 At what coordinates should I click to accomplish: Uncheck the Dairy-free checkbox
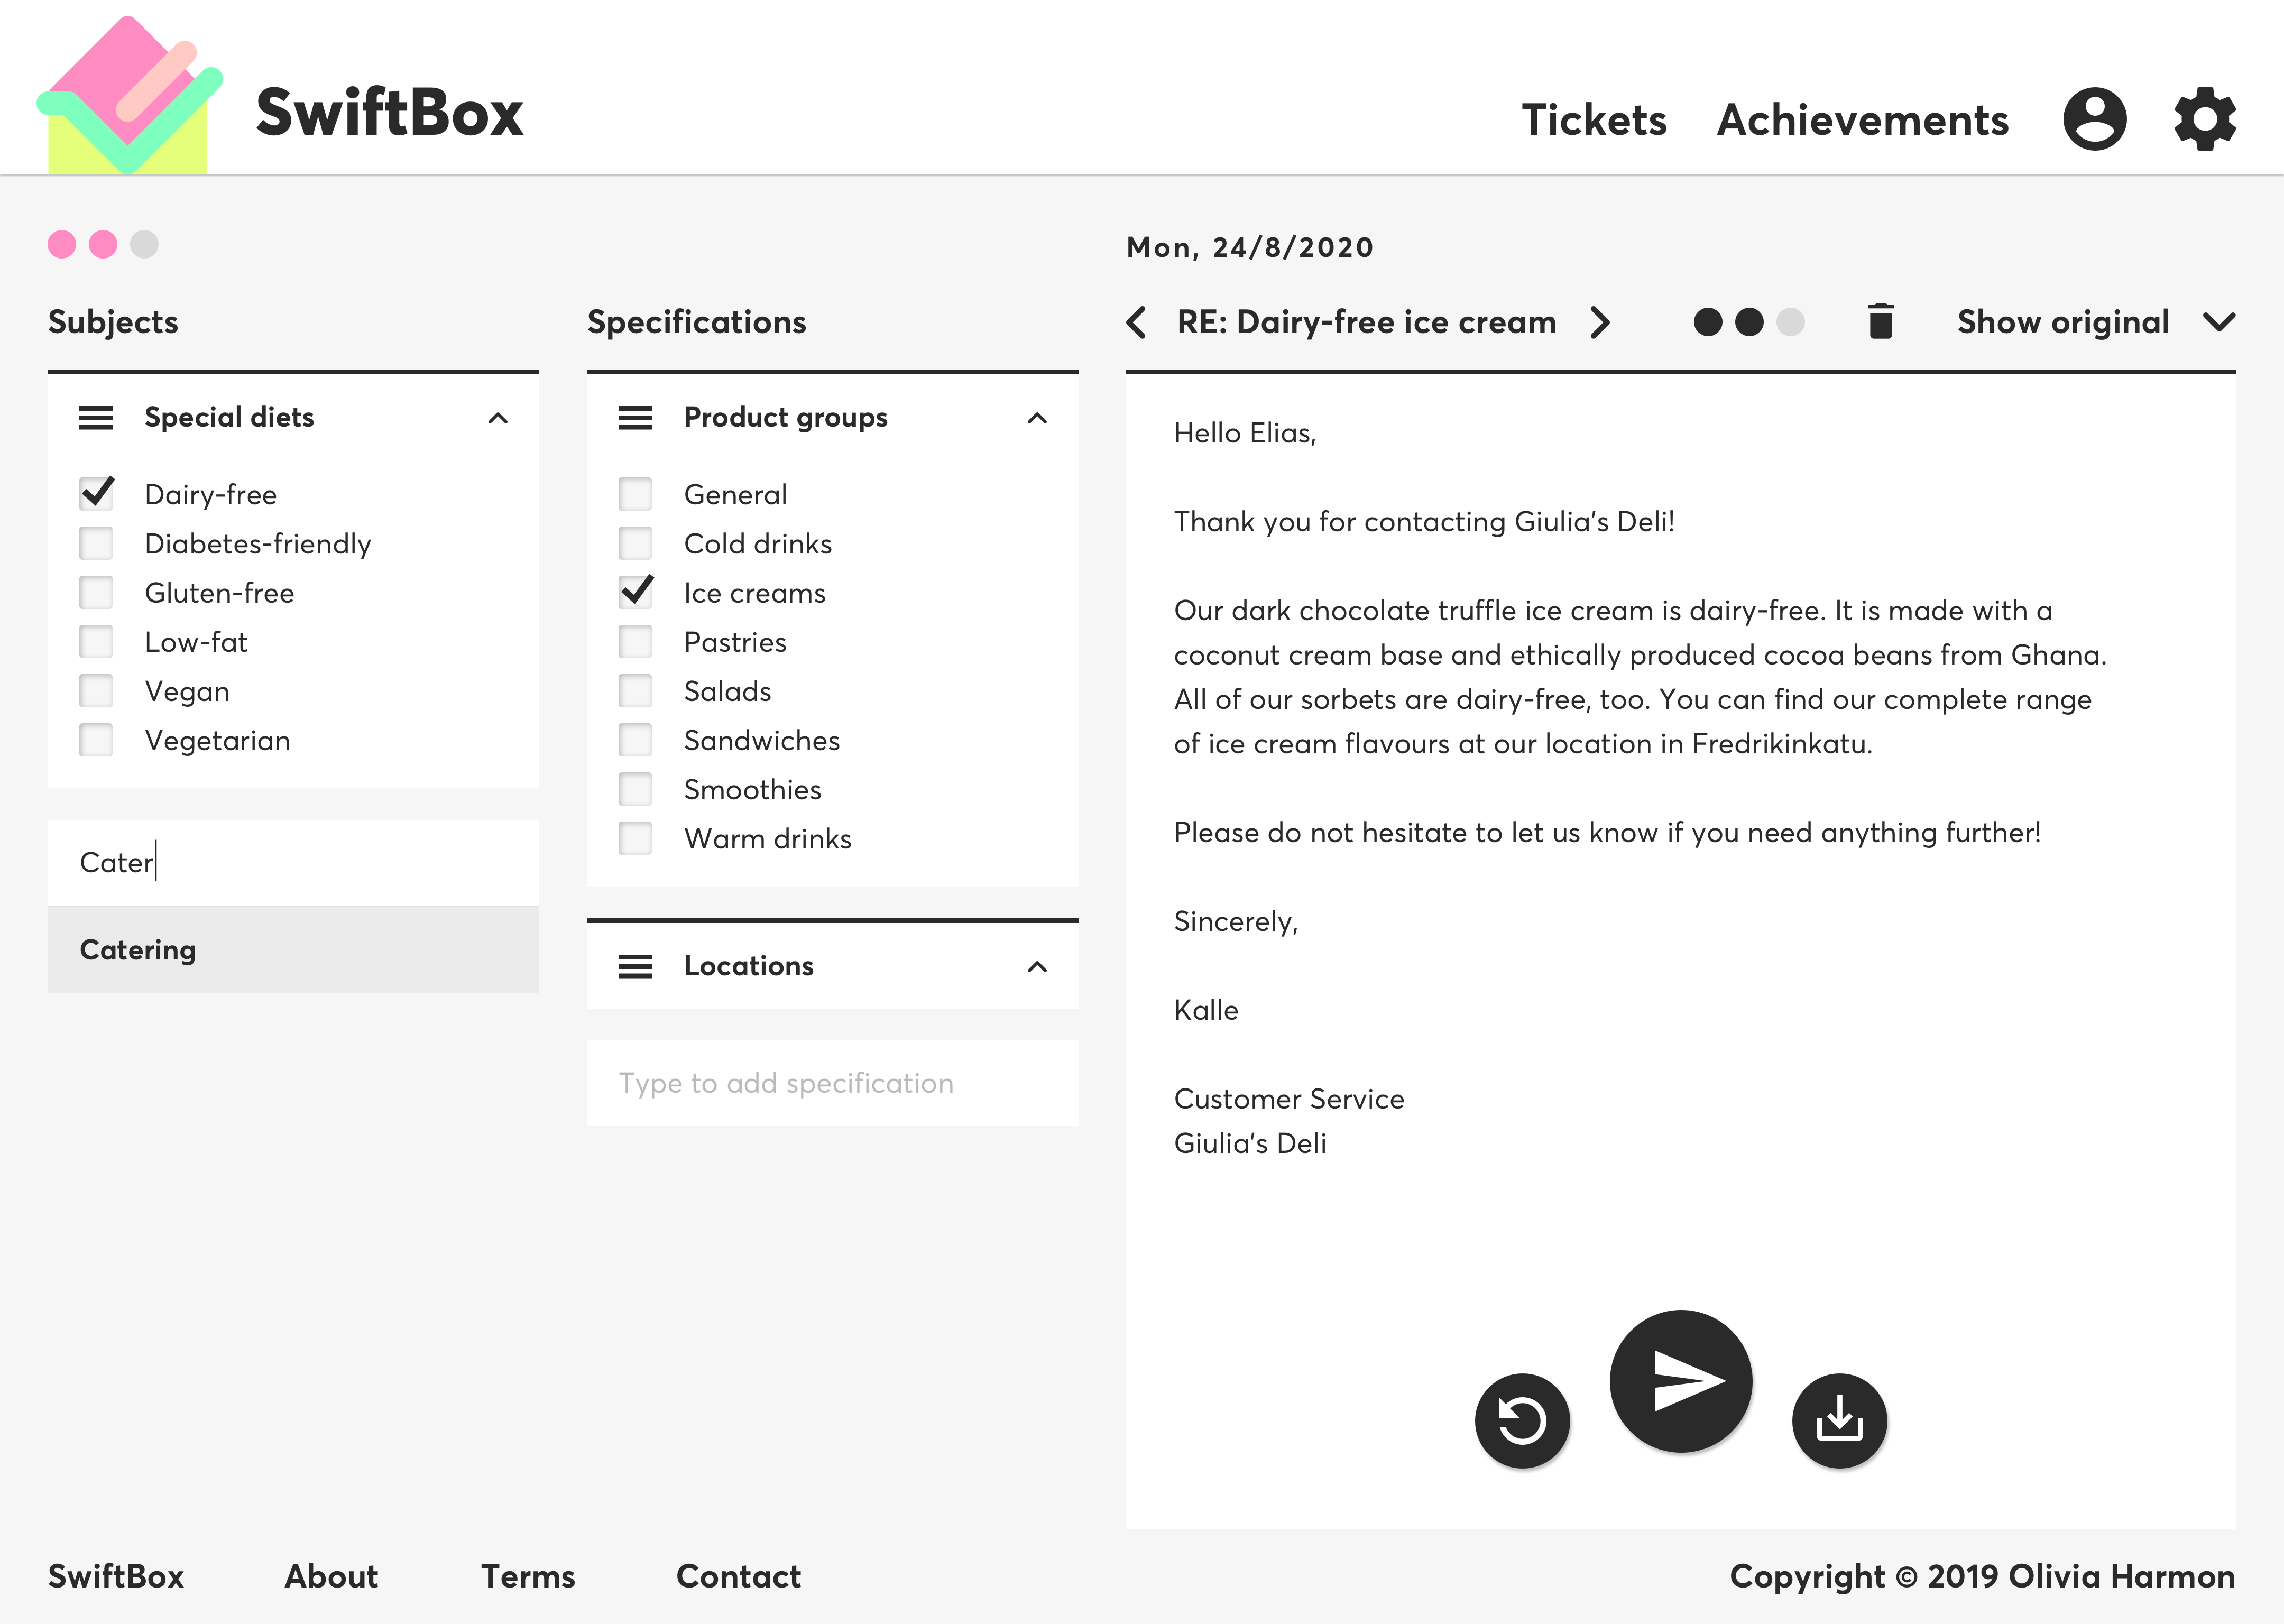coord(96,493)
